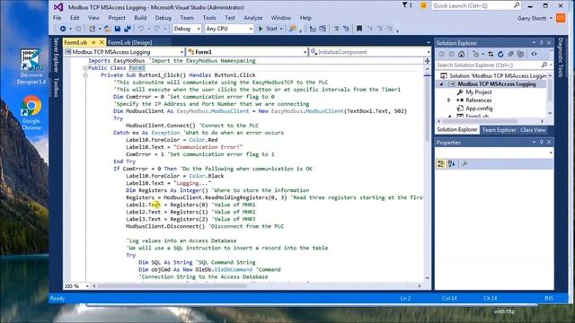
Task: Select App.config in Solution Explorer
Action: 479,109
